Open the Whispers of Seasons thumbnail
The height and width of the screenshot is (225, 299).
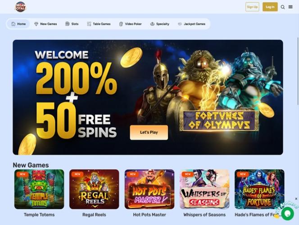pyautogui.click(x=204, y=189)
